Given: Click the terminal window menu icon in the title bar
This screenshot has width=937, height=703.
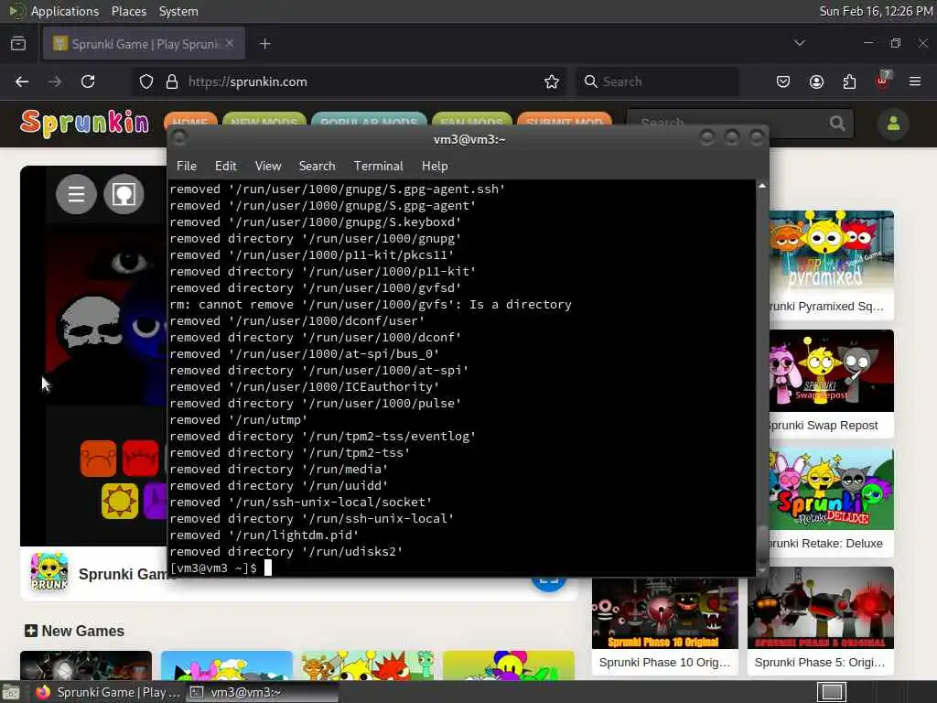Looking at the screenshot, I should point(178,139).
